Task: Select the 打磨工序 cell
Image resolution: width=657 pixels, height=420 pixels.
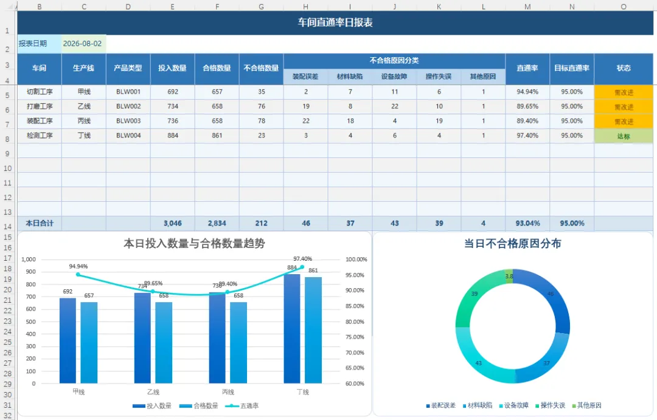Action: pyautogui.click(x=40, y=107)
